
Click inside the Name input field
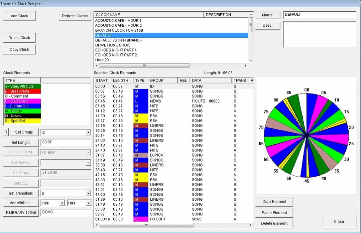point(319,15)
